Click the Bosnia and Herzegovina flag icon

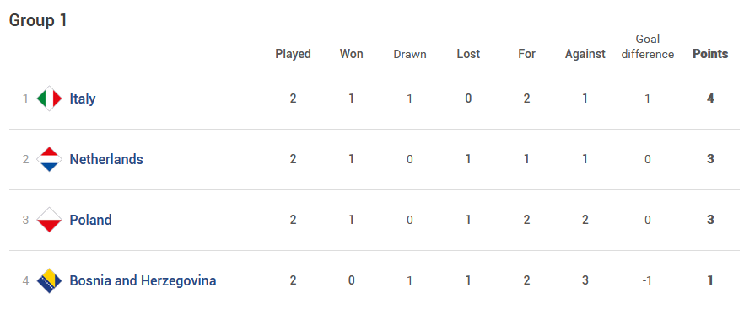[49, 280]
